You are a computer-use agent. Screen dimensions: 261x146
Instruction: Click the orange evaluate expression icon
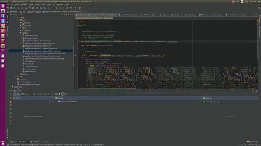point(60,94)
